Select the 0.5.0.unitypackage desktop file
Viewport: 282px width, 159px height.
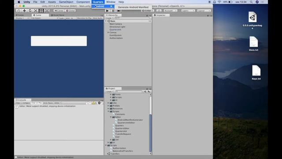tap(252, 20)
